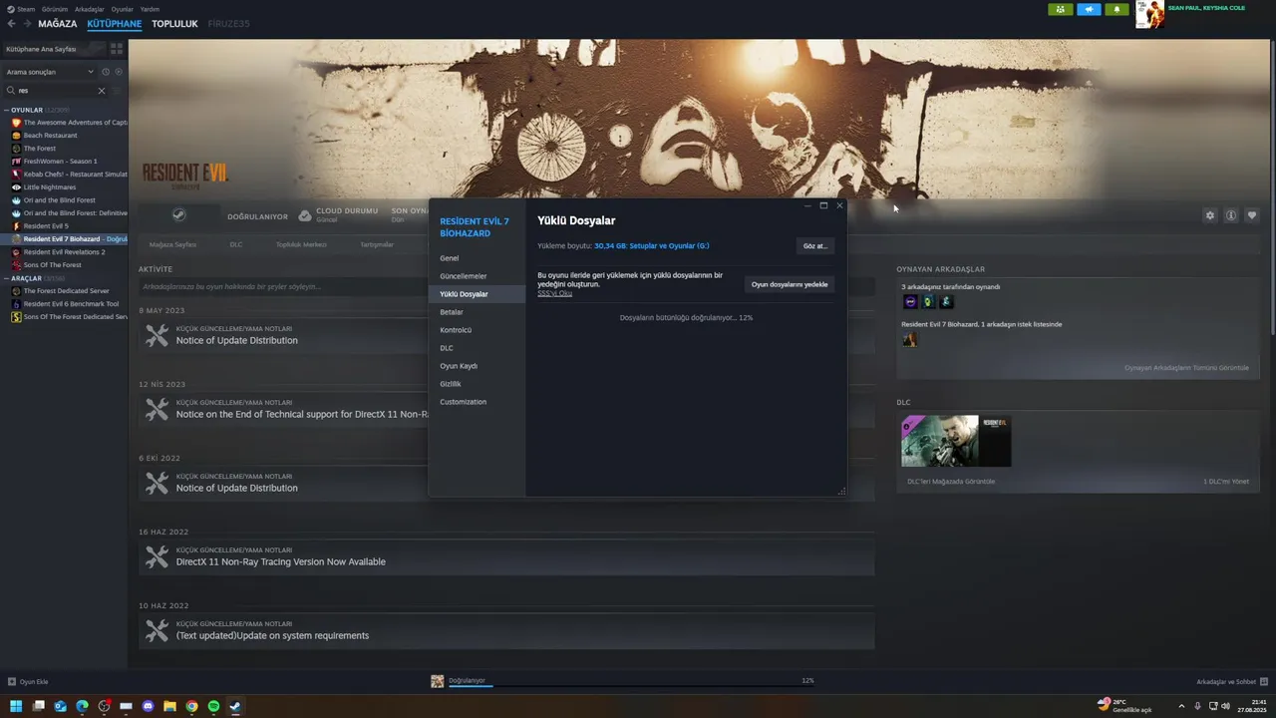
Task: Click the ready-to-play filter icon
Action: 119,72
